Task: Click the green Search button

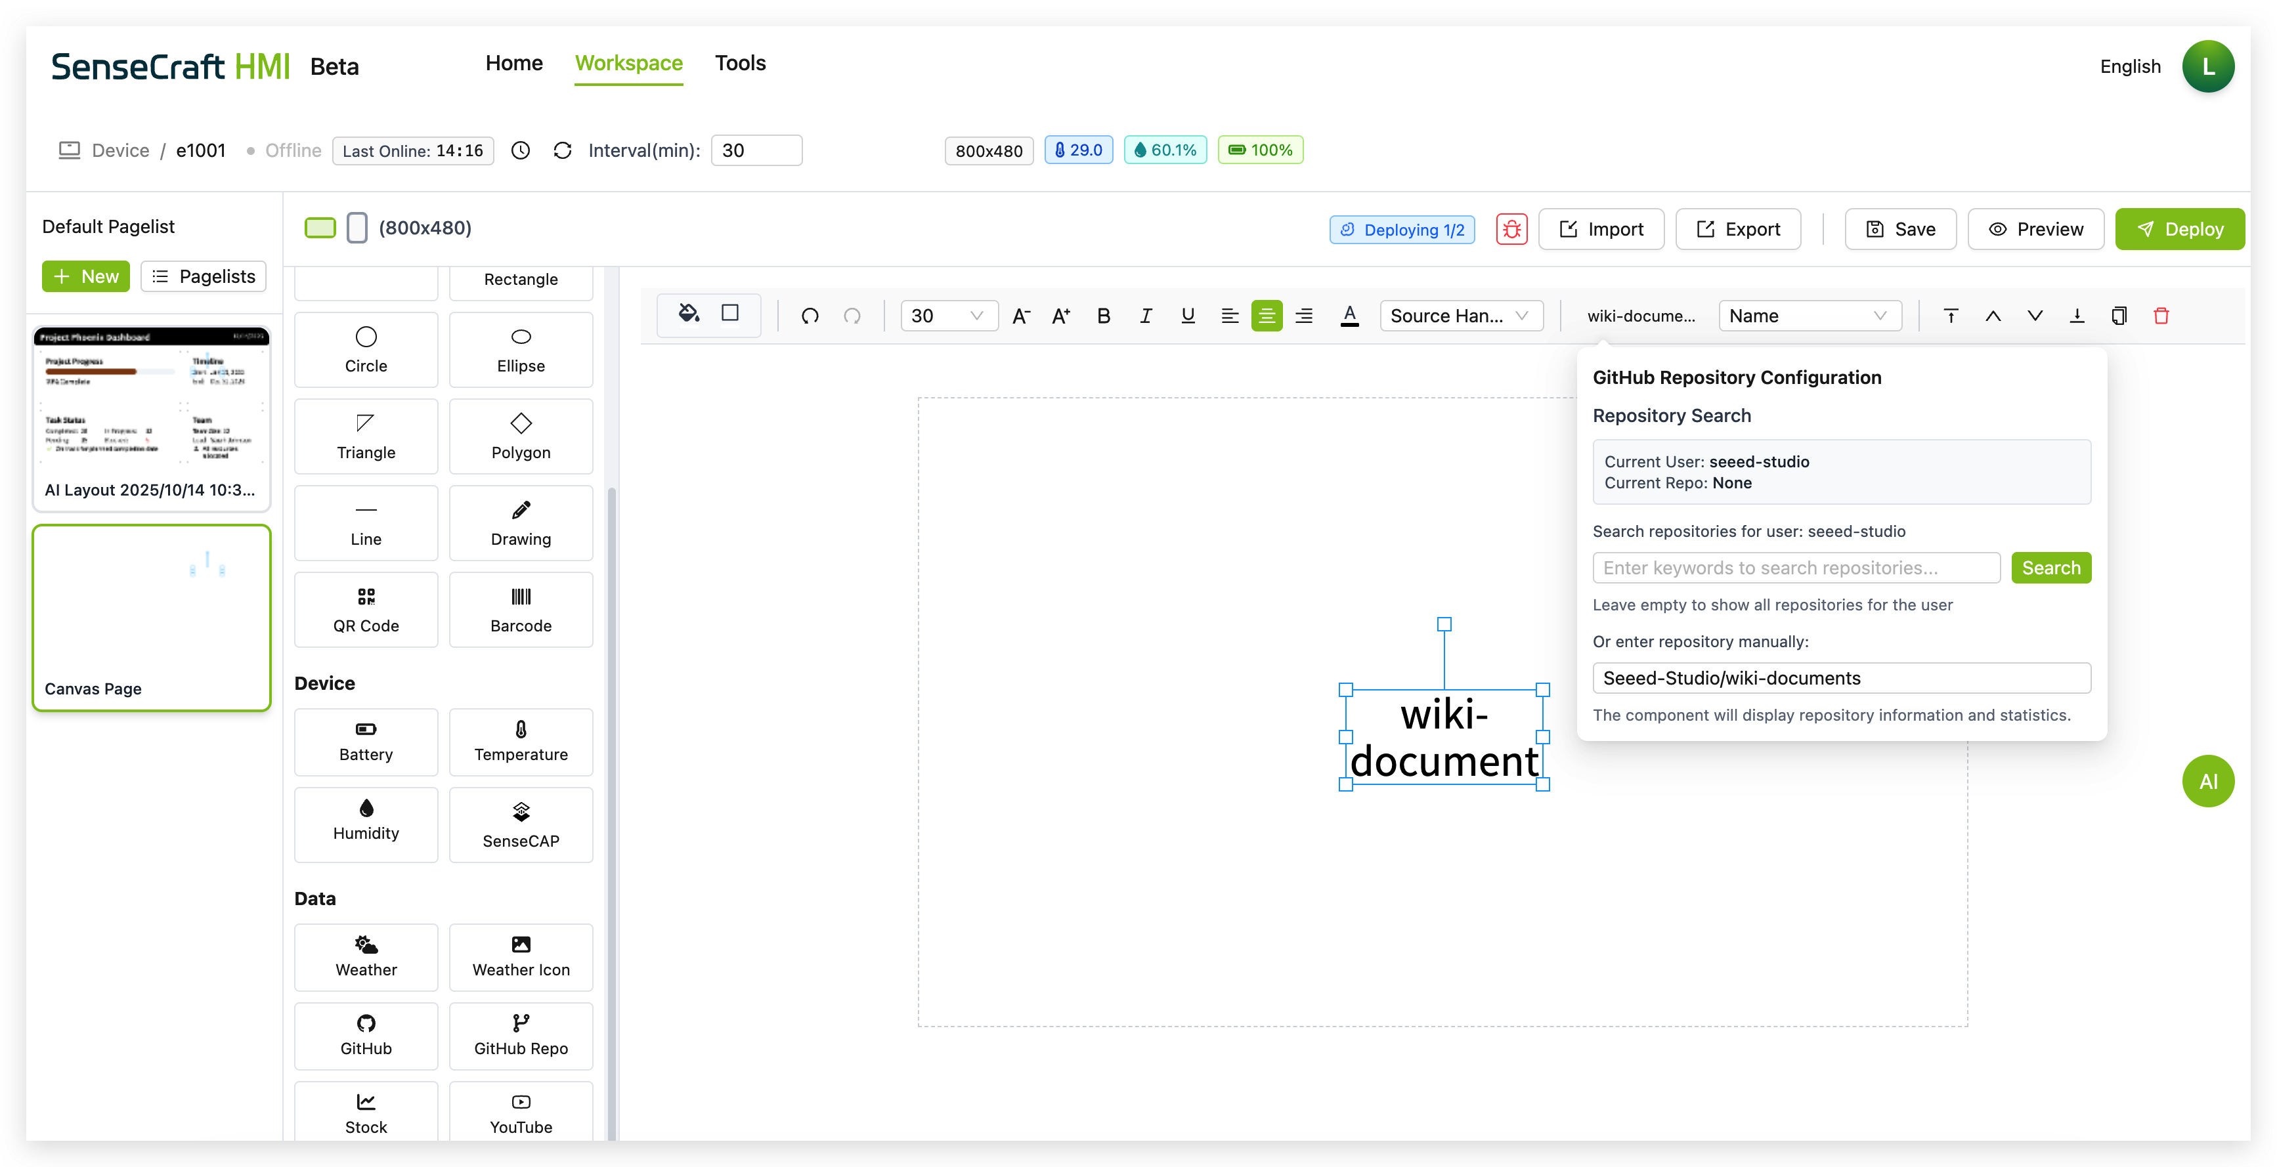Action: (2050, 568)
